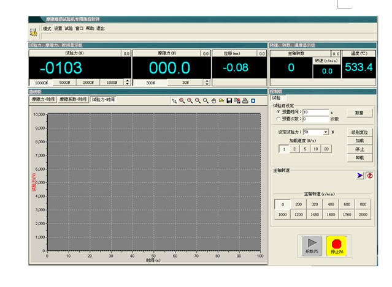Click the 停止 button in load controls
Viewport: 392px width, 287px height.
pos(359,149)
